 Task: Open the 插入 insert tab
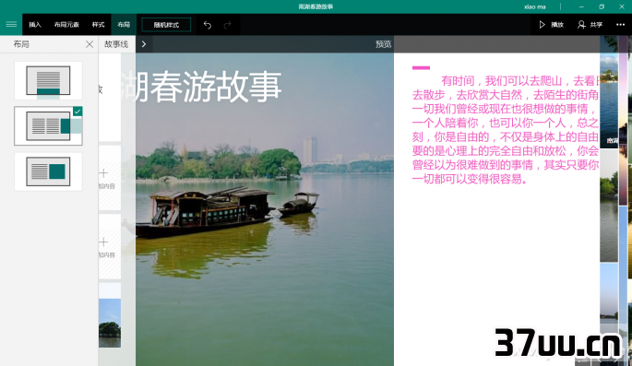(35, 25)
